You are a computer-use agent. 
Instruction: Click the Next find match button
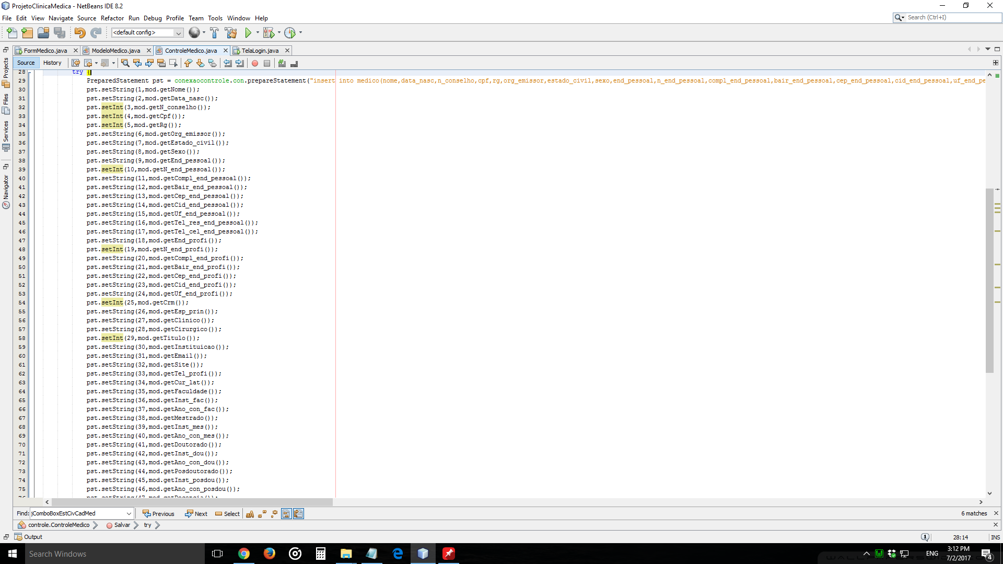[x=196, y=514]
